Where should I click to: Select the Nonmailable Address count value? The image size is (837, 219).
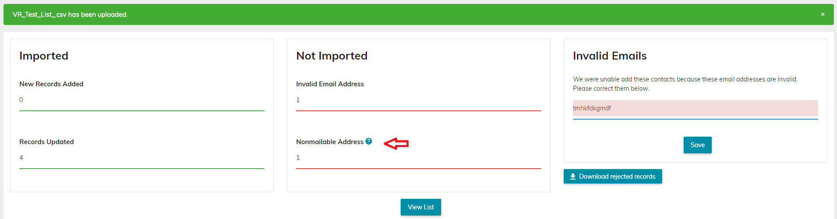point(298,158)
